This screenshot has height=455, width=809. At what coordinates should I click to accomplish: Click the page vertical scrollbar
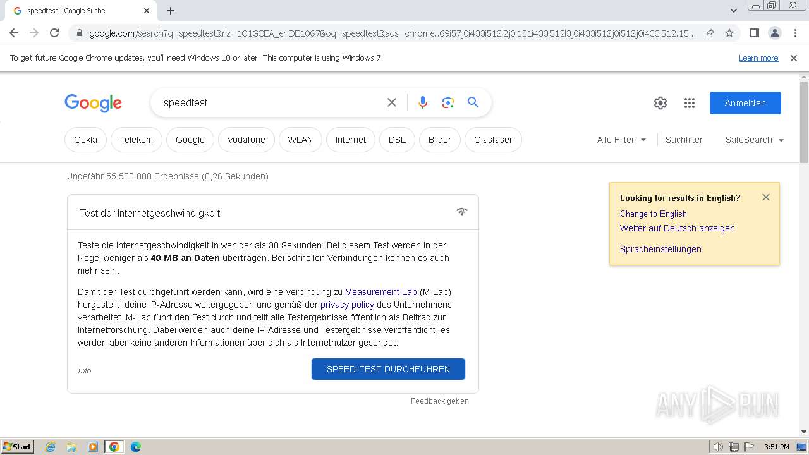click(804, 122)
